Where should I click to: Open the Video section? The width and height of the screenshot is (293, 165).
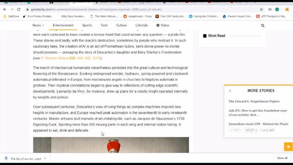tap(163, 25)
